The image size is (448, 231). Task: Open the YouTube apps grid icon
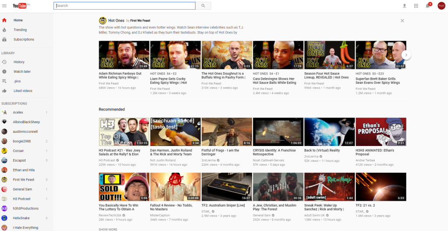[416, 6]
